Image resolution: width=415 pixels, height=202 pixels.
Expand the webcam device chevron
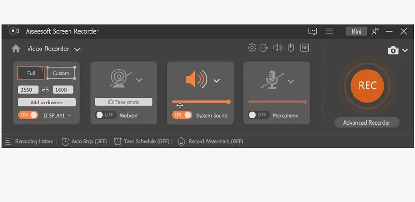tap(139, 80)
